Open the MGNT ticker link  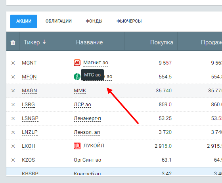(x=29, y=63)
